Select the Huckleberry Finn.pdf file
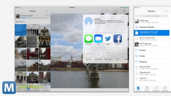The image size is (171, 96). [x=151, y=33]
